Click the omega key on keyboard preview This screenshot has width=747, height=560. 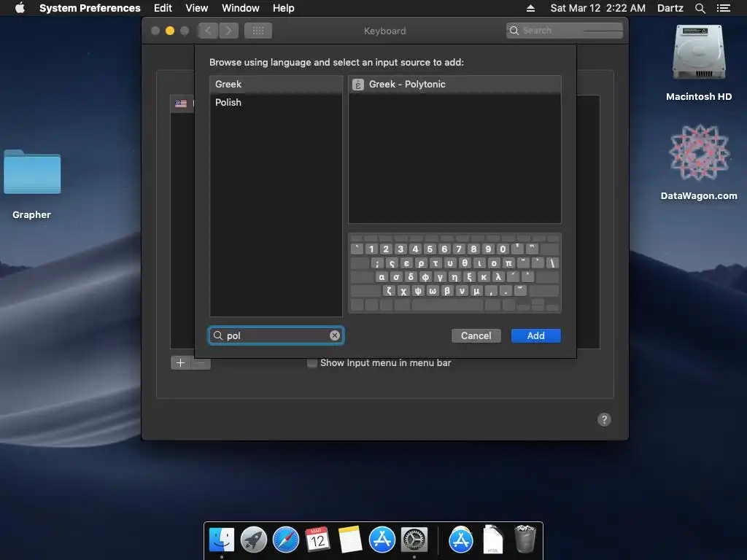[433, 291]
